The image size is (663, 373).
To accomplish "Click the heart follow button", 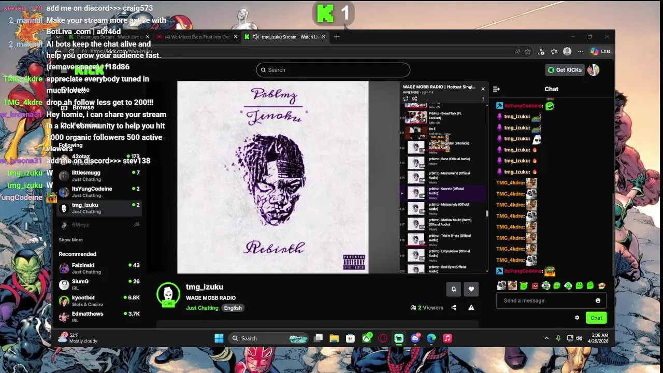I will (x=471, y=289).
